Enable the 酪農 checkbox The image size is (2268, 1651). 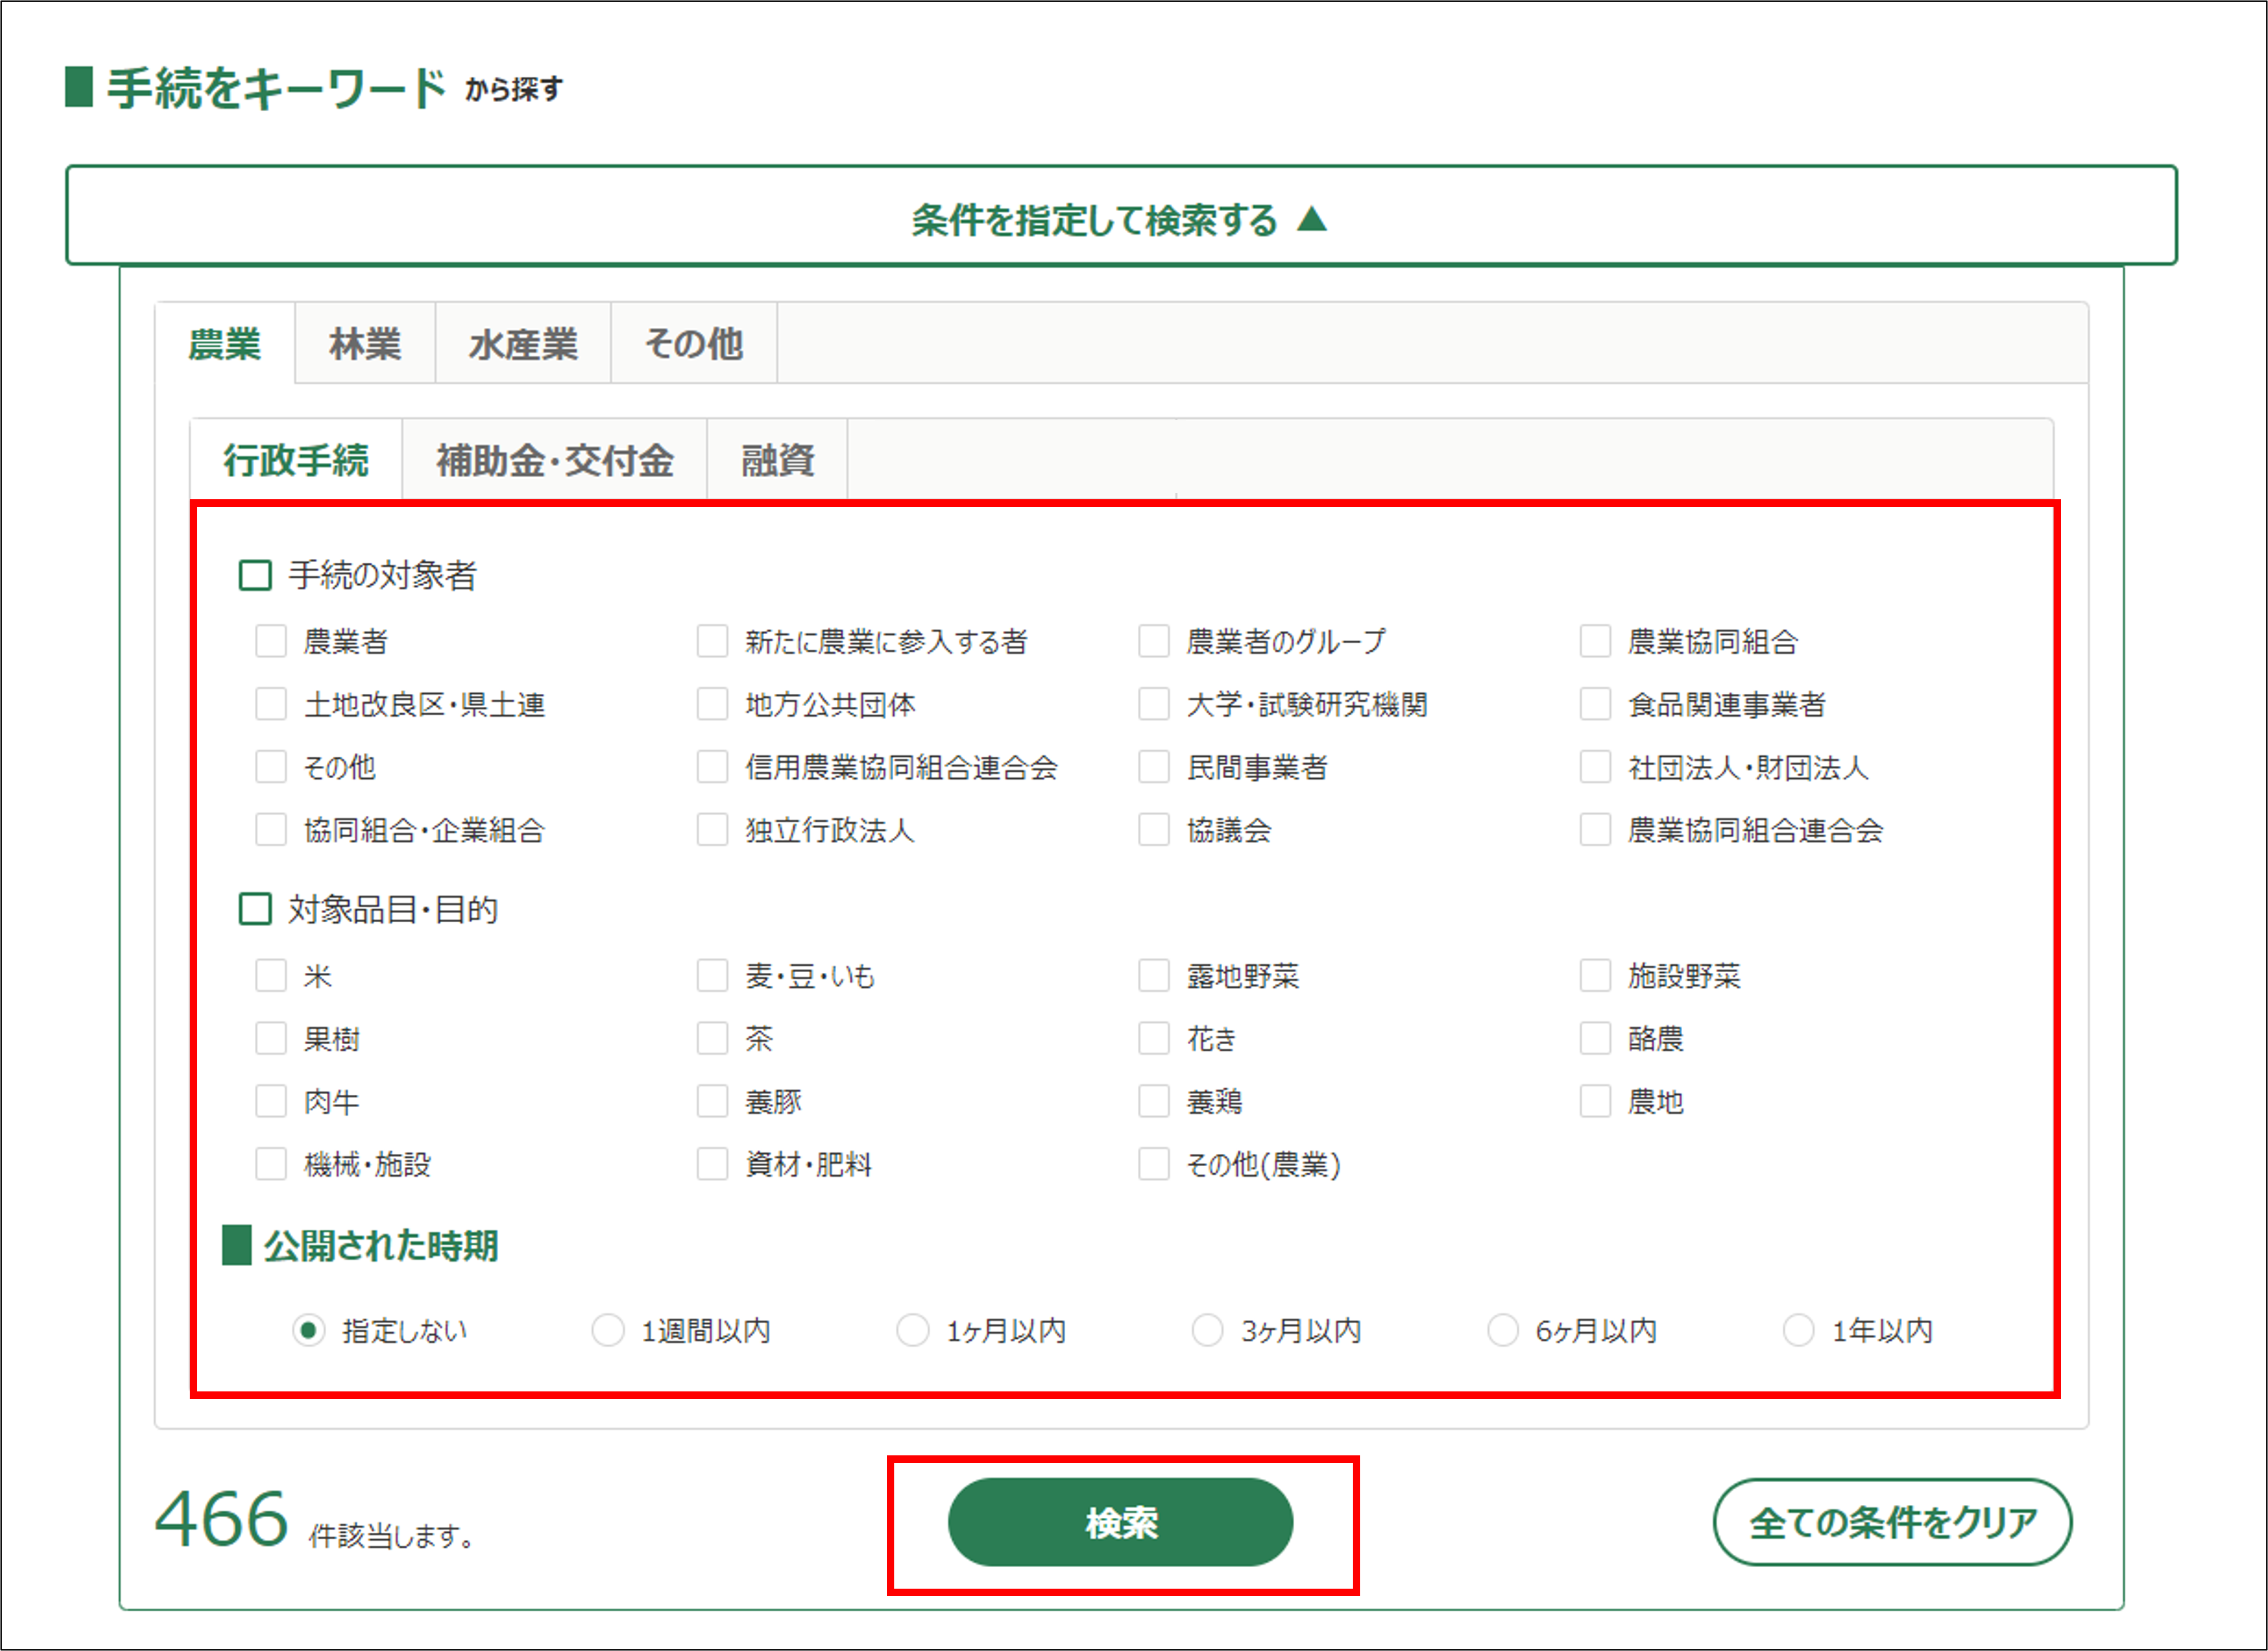tap(1595, 1038)
